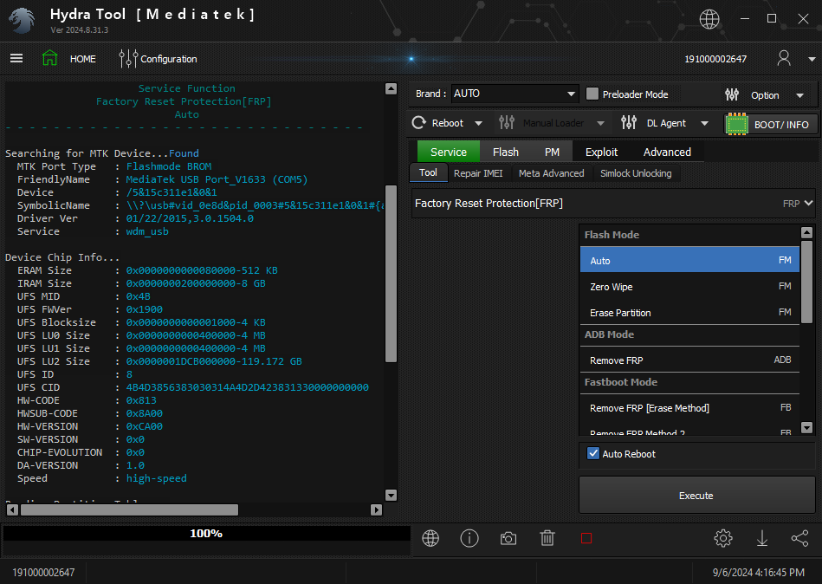This screenshot has height=584, width=822.
Task: Expand the DL Agent dropdown arrow
Action: click(704, 124)
